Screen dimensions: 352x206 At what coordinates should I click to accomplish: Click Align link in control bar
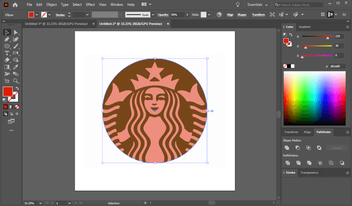[x=230, y=15]
